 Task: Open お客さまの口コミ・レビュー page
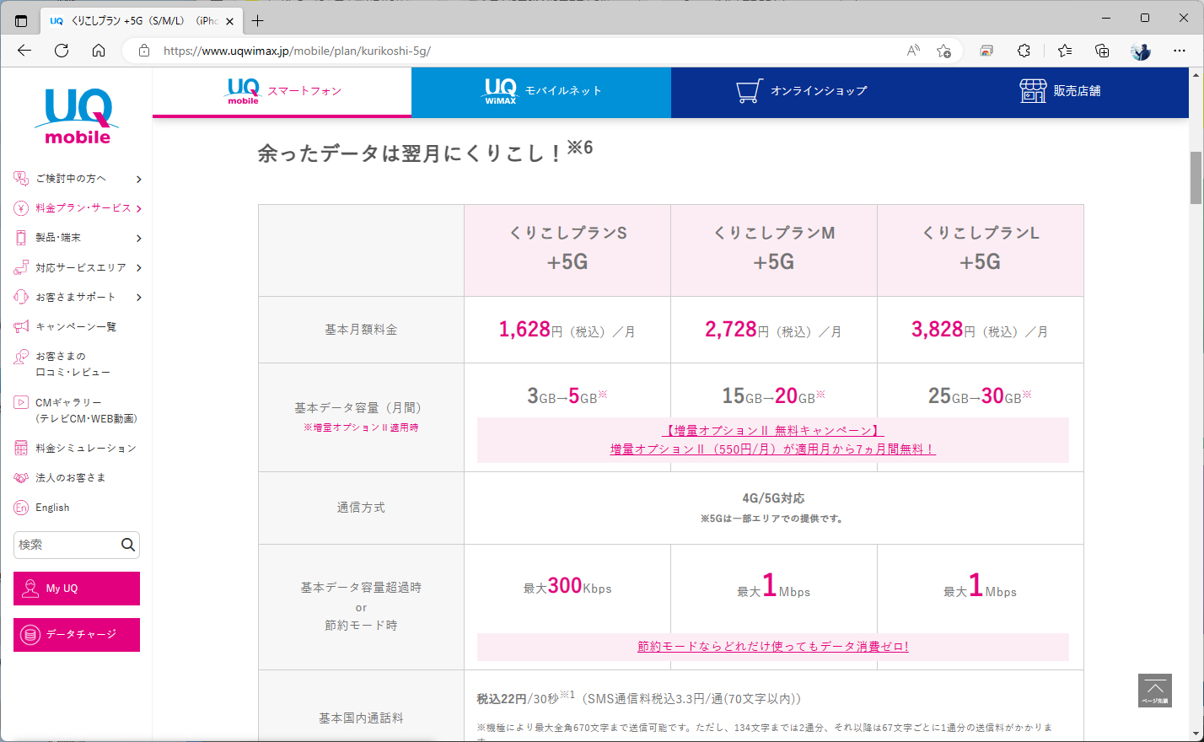(73, 364)
